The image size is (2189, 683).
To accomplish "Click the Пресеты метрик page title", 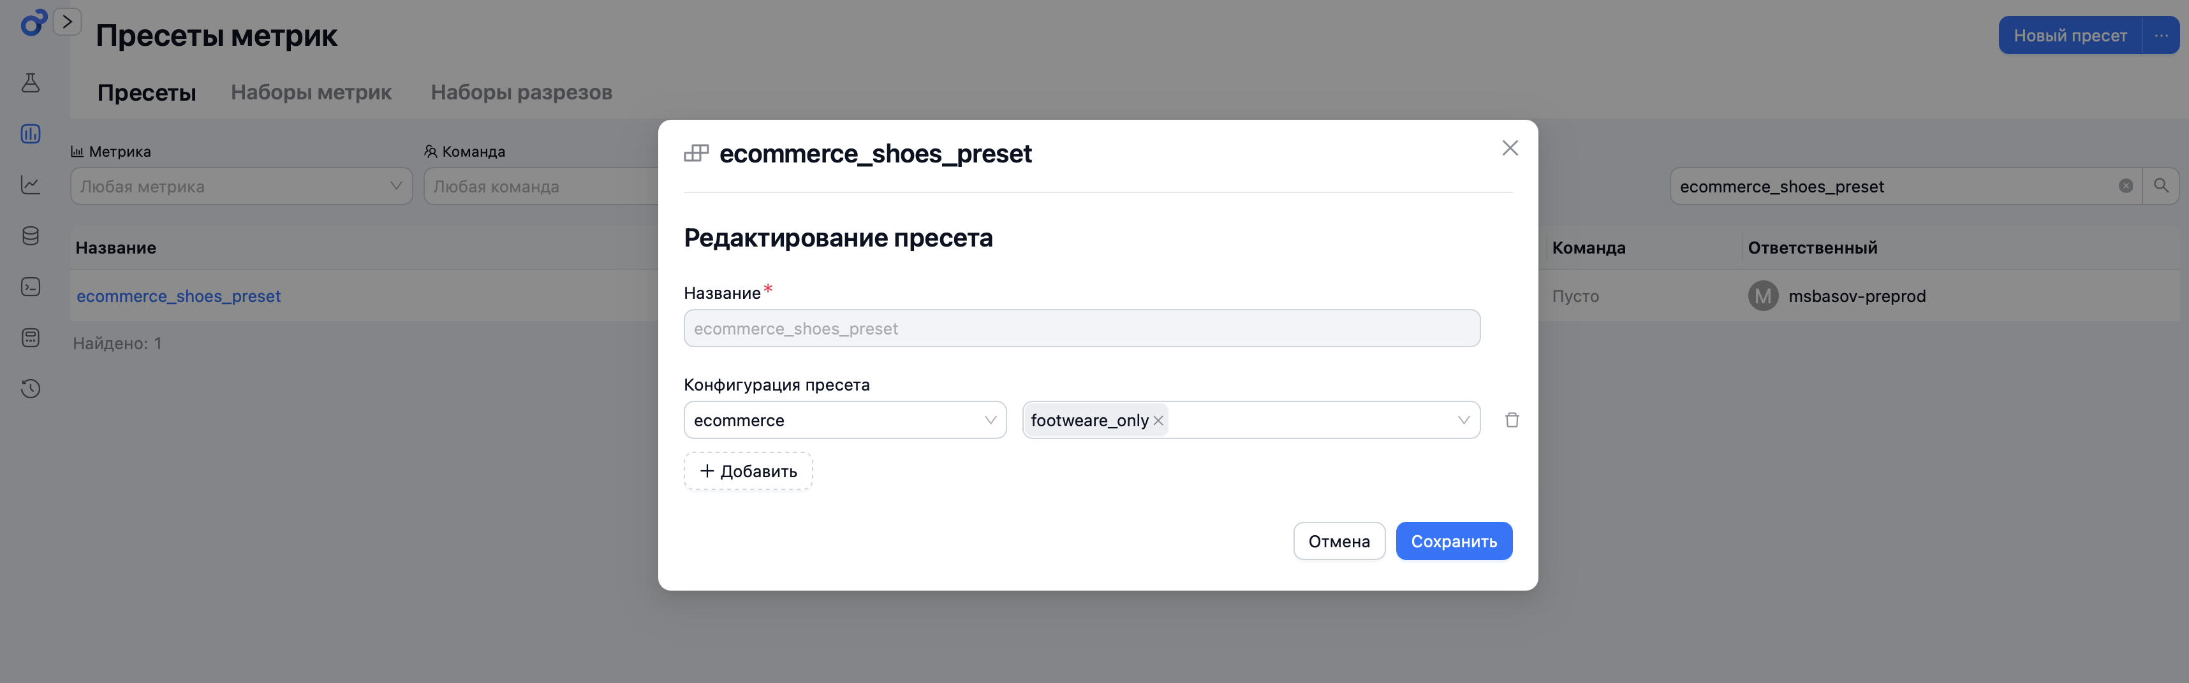I will (x=216, y=36).
